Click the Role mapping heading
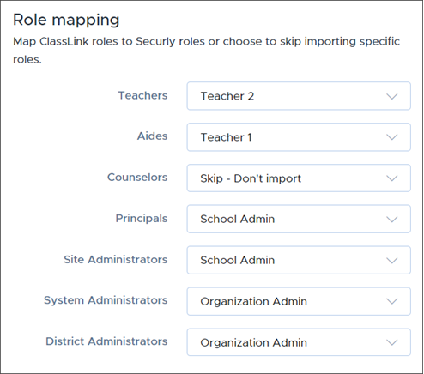The height and width of the screenshot is (374, 424). coord(66,21)
